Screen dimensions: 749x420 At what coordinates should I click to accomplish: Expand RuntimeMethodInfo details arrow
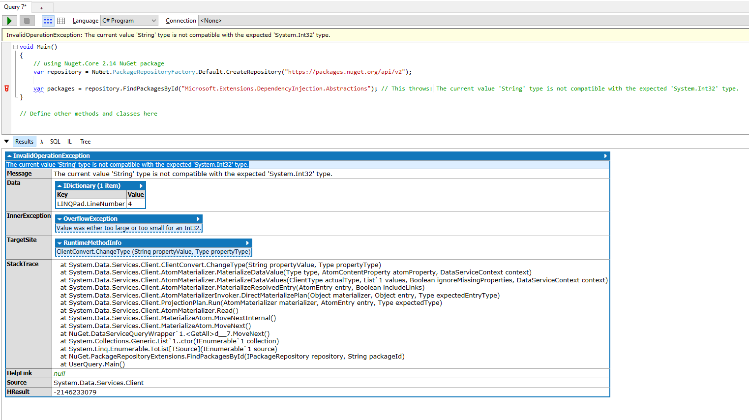tap(248, 242)
